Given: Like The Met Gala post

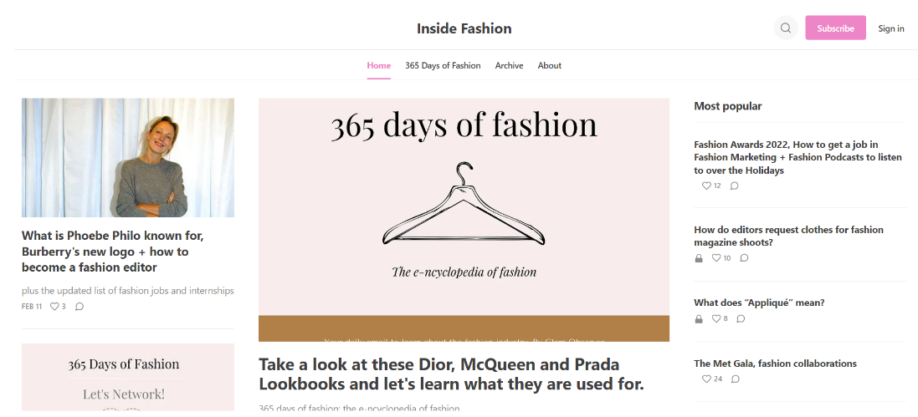Looking at the screenshot, I should coord(706,379).
